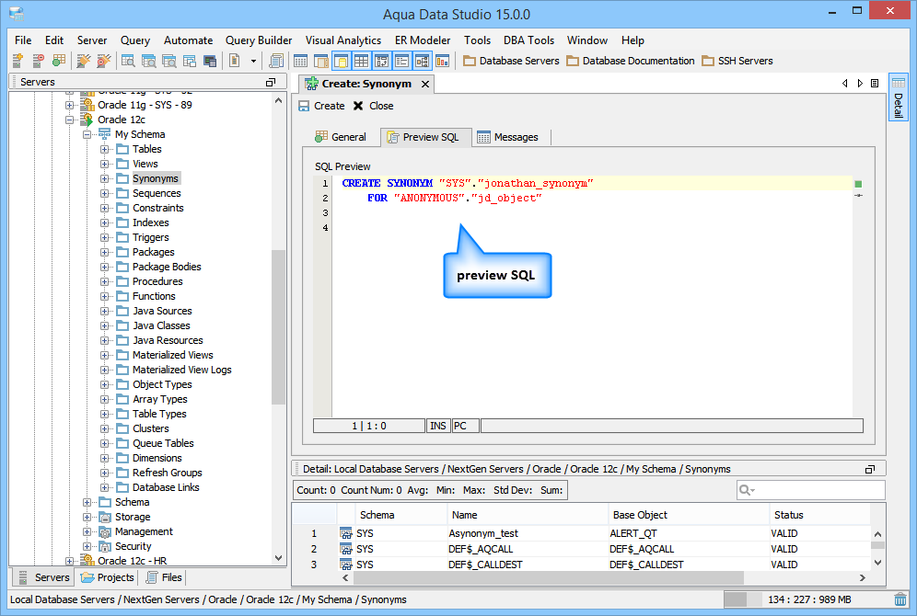Click the script scroll toolbar icon
The height and width of the screenshot is (616, 917).
click(275, 60)
